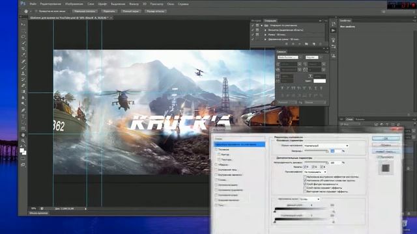This screenshot has height=234, width=417.
Task: Expand the 'Виньетка' action
Action: point(265,30)
